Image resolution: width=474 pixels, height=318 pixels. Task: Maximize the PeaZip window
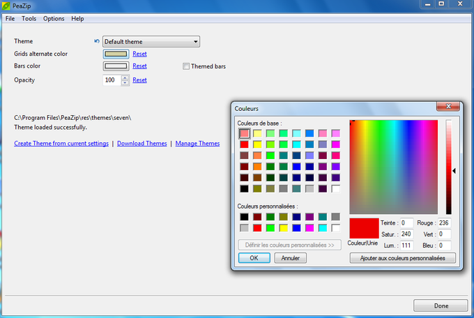click(x=441, y=4)
